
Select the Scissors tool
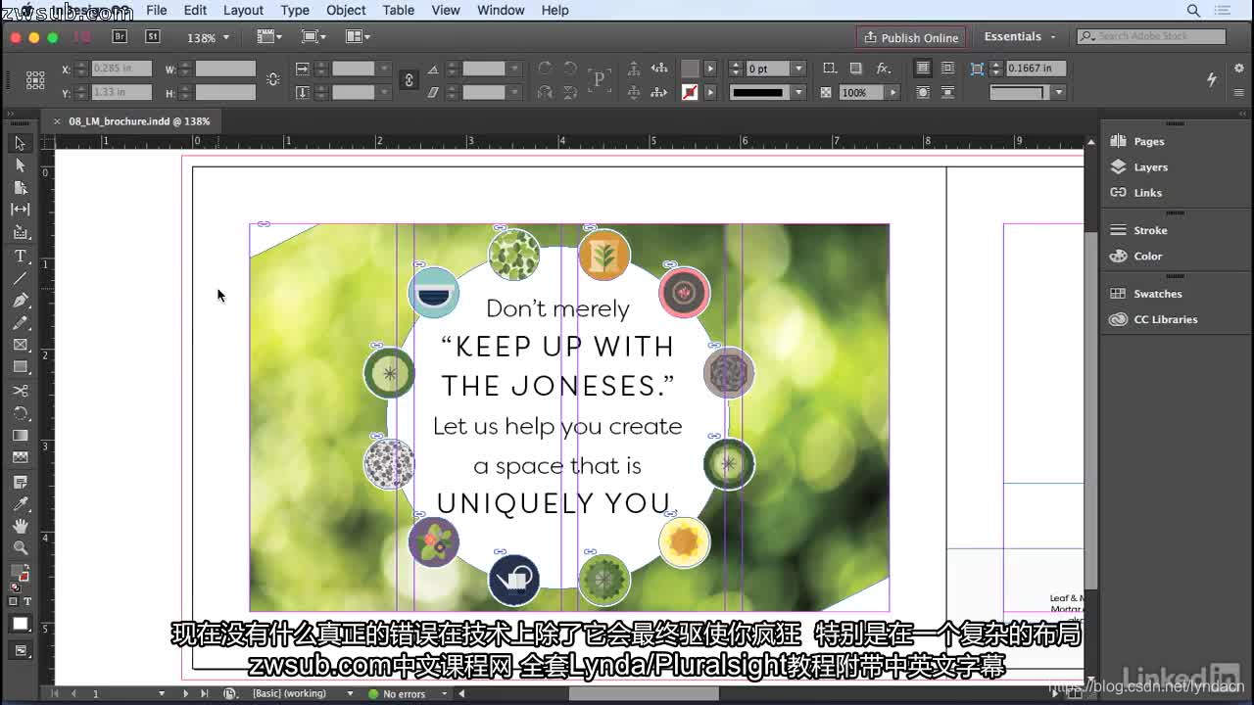[21, 392]
